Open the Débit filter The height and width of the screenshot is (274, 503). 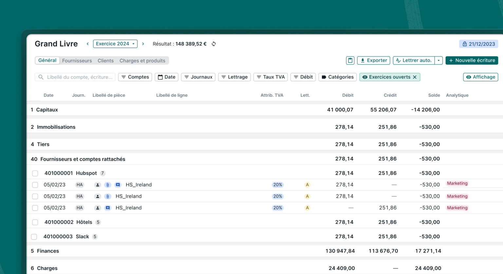[303, 77]
